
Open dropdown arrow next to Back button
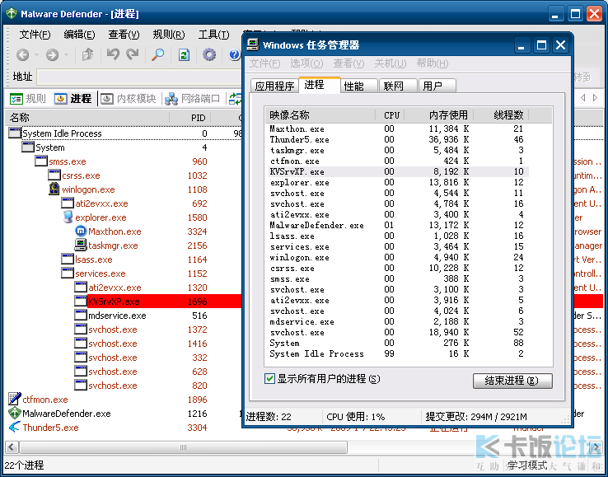[36, 54]
